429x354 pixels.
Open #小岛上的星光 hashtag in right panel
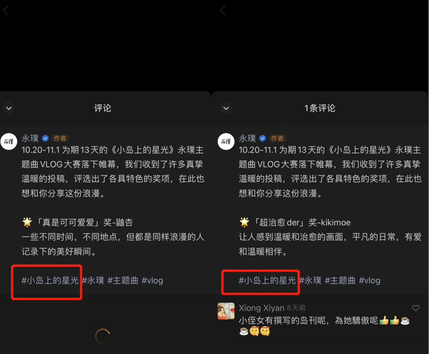click(267, 281)
